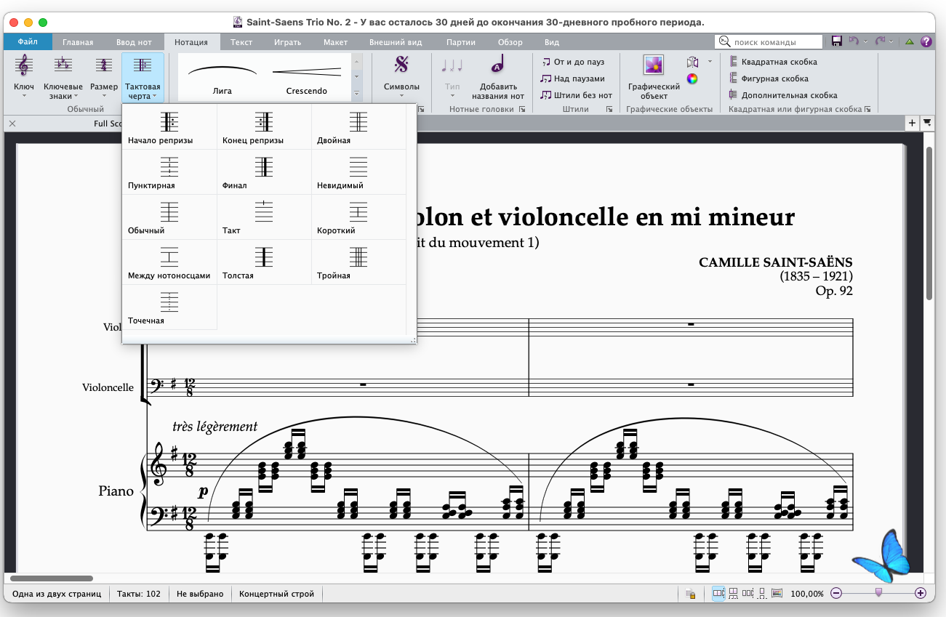Click the 'поиск команды' search field
The height and width of the screenshot is (617, 946).
point(769,42)
